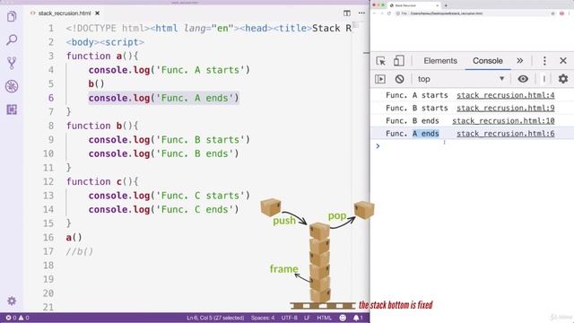Click the Spaces: 4 indentation status
Viewport: 574px width, 323px height.
click(x=263, y=318)
